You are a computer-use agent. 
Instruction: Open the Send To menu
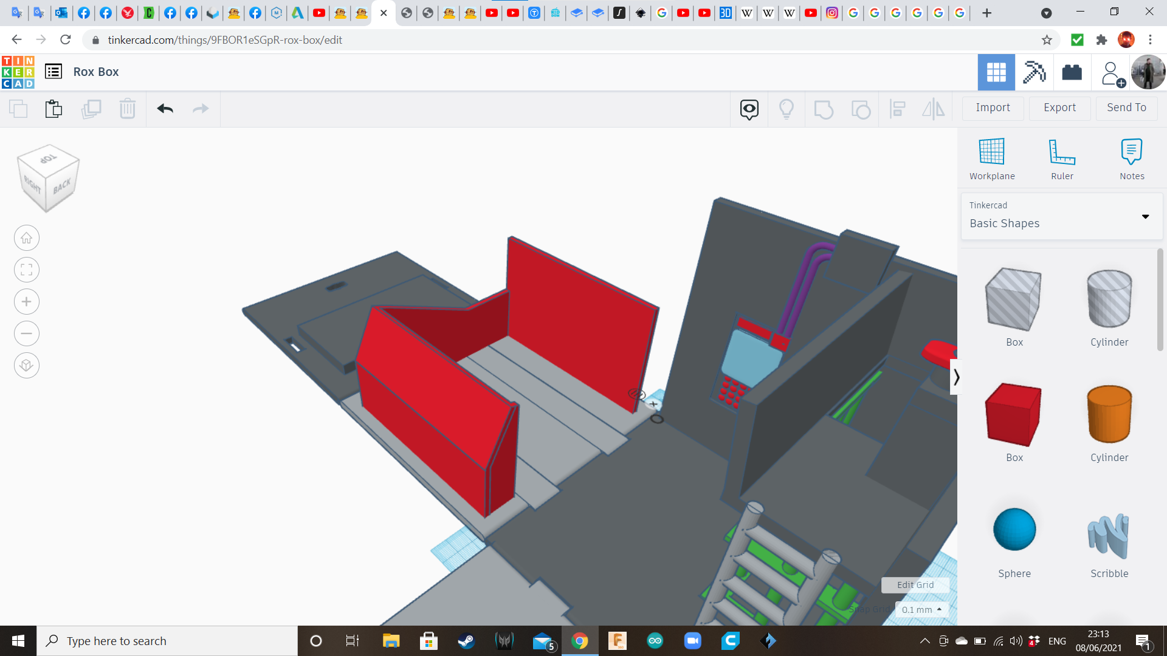tap(1126, 108)
